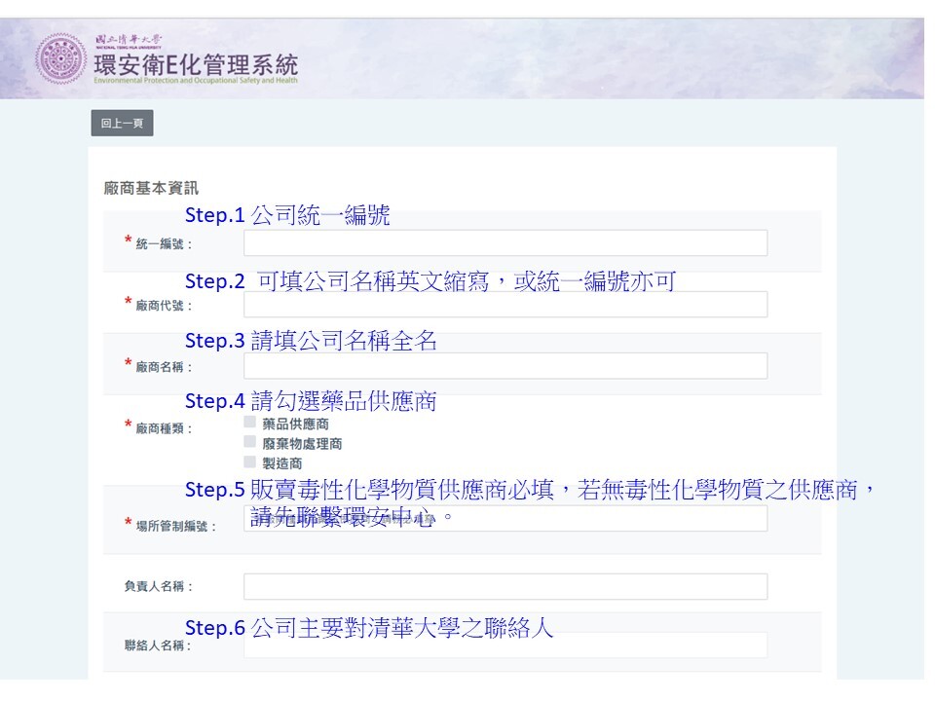This screenshot has width=935, height=701.
Task: Click the Tsing Hua University round emblem
Action: [x=60, y=59]
